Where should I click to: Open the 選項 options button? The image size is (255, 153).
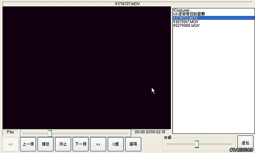[x=133, y=144]
